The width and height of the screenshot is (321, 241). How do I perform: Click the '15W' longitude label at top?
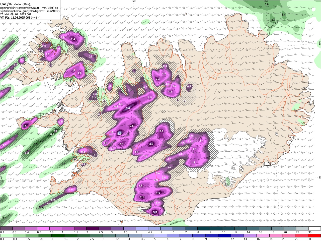point(266,1)
